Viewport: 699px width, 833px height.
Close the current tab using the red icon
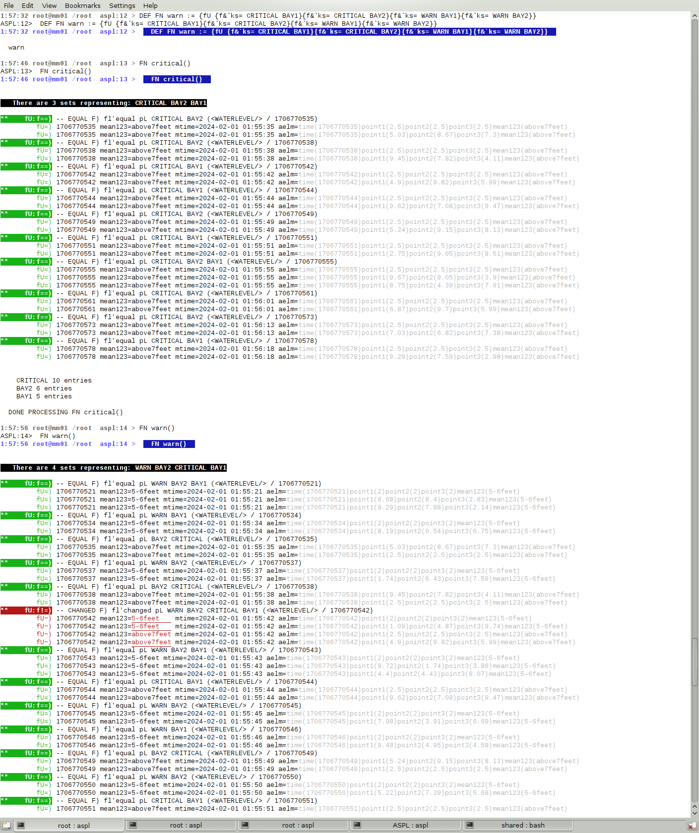(692, 826)
